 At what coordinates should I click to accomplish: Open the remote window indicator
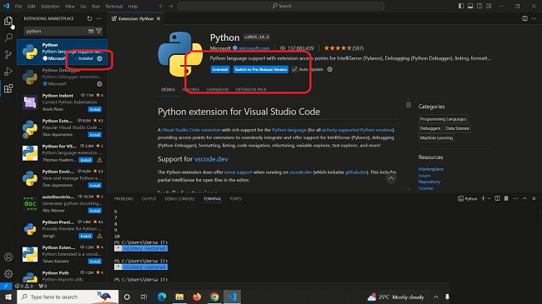click(6, 286)
